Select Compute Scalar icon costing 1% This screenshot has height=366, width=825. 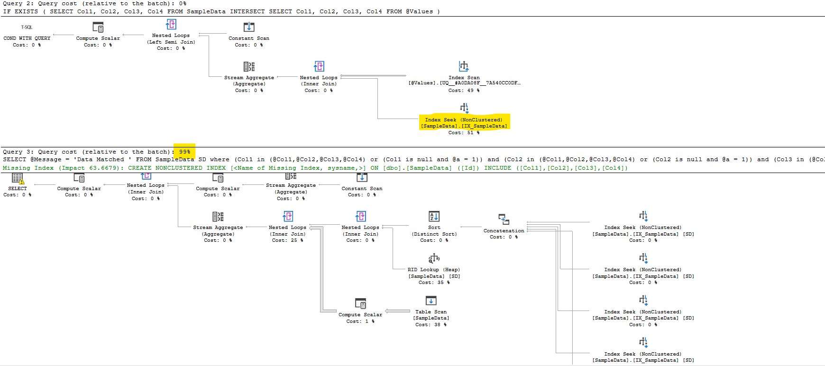360,303
